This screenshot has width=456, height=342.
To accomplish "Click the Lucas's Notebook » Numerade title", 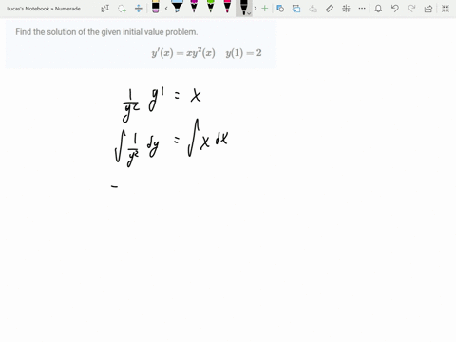I will pyautogui.click(x=44, y=9).
